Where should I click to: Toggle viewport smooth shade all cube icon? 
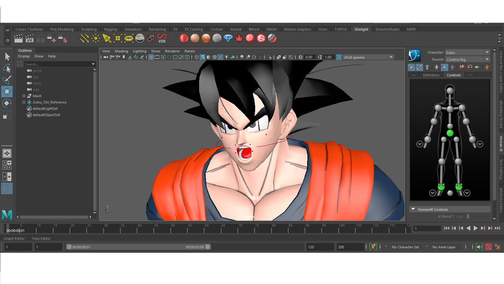(x=203, y=57)
